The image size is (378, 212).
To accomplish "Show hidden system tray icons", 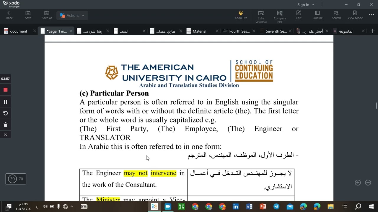I will coord(72,206).
